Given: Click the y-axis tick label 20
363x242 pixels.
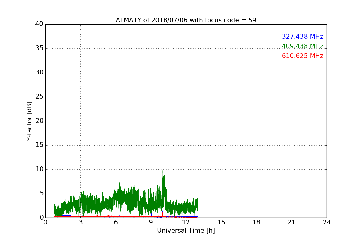Looking at the screenshot, I should pos(39,121).
